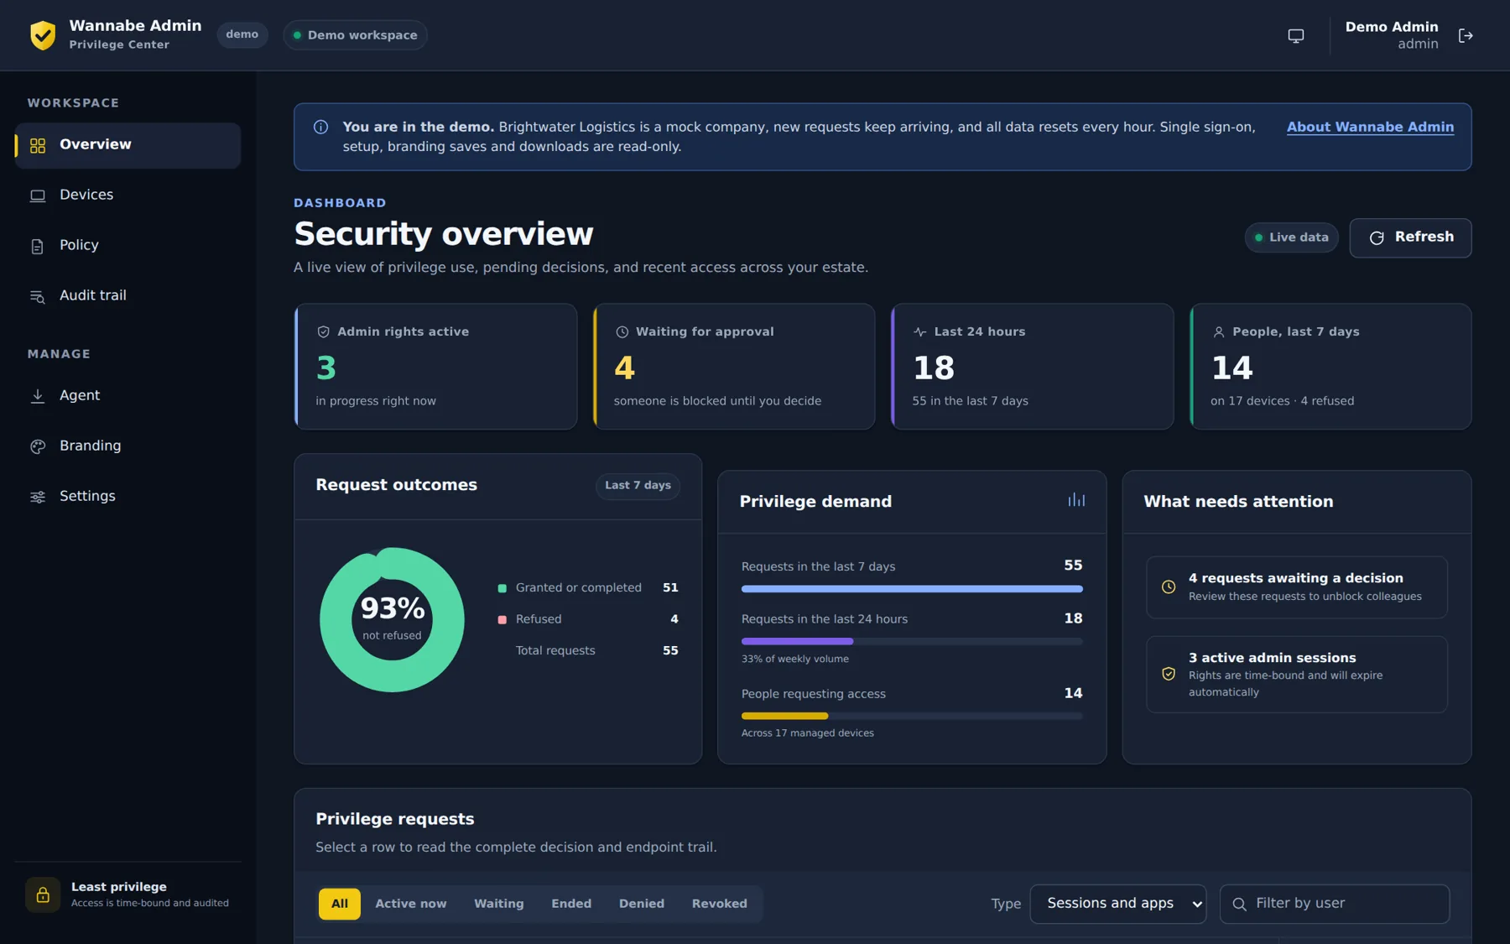The height and width of the screenshot is (944, 1510).
Task: Click the bar chart icon in Privilege demand
Action: pyautogui.click(x=1076, y=500)
